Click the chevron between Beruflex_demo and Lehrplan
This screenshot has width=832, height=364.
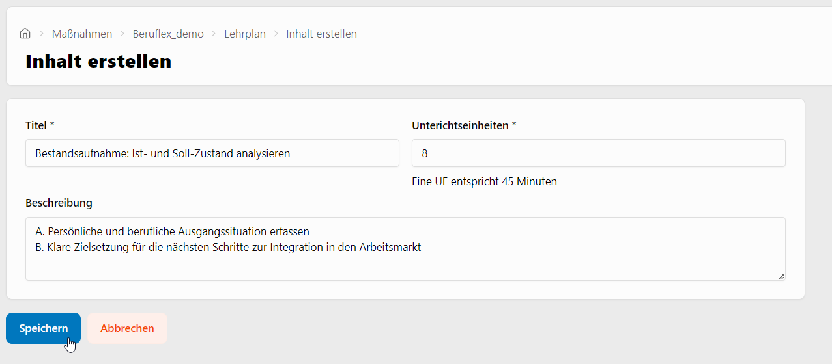pyautogui.click(x=214, y=34)
